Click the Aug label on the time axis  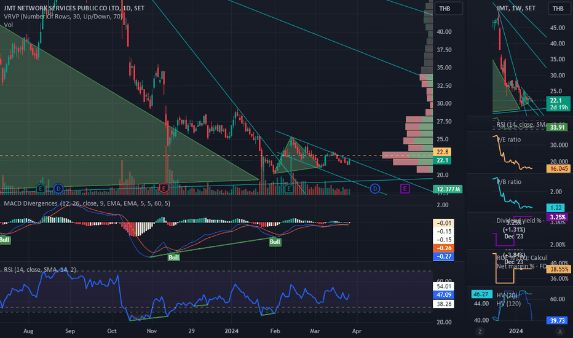pyautogui.click(x=28, y=331)
